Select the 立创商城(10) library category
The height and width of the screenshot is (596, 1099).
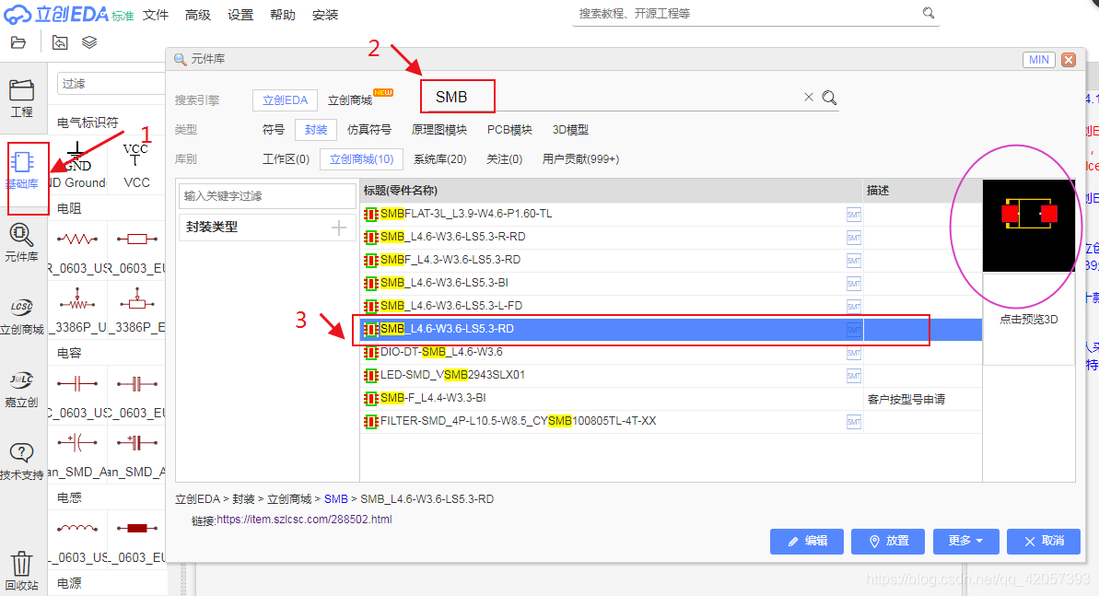362,159
